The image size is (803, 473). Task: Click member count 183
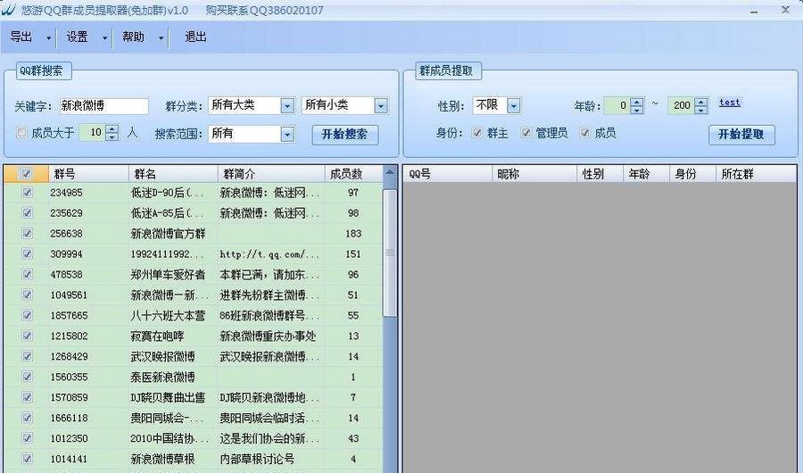353,234
